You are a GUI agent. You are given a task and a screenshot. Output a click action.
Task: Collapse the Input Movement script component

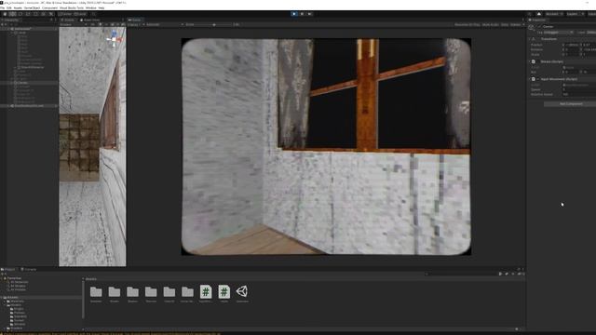point(529,79)
